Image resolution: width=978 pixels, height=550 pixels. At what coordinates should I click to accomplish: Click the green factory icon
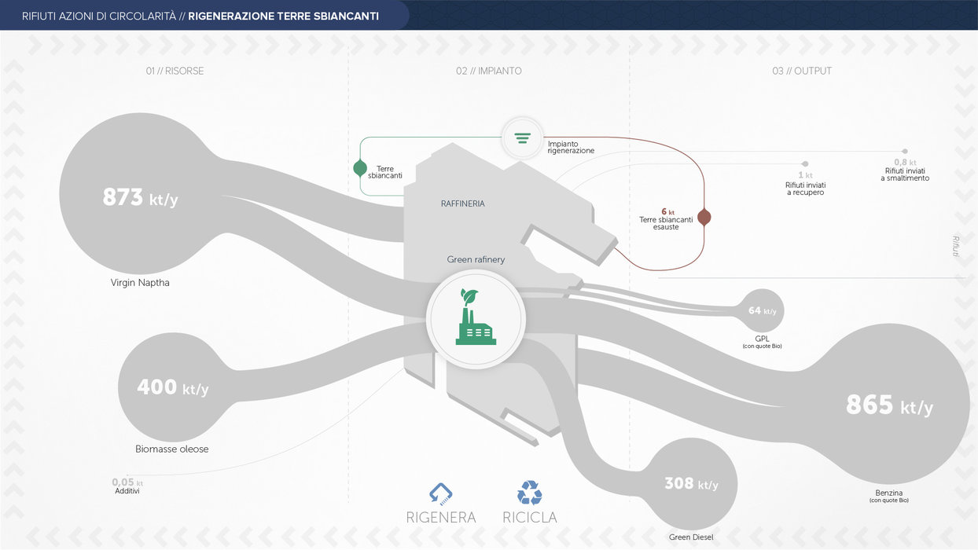point(475,317)
